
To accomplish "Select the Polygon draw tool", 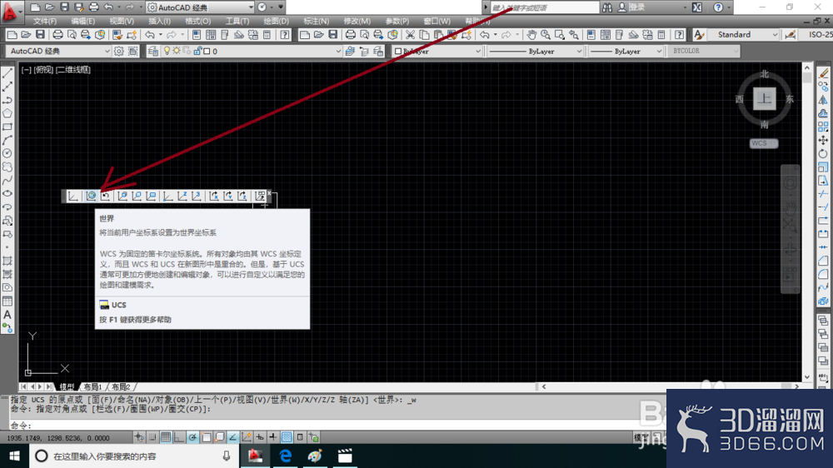I will pos(7,113).
